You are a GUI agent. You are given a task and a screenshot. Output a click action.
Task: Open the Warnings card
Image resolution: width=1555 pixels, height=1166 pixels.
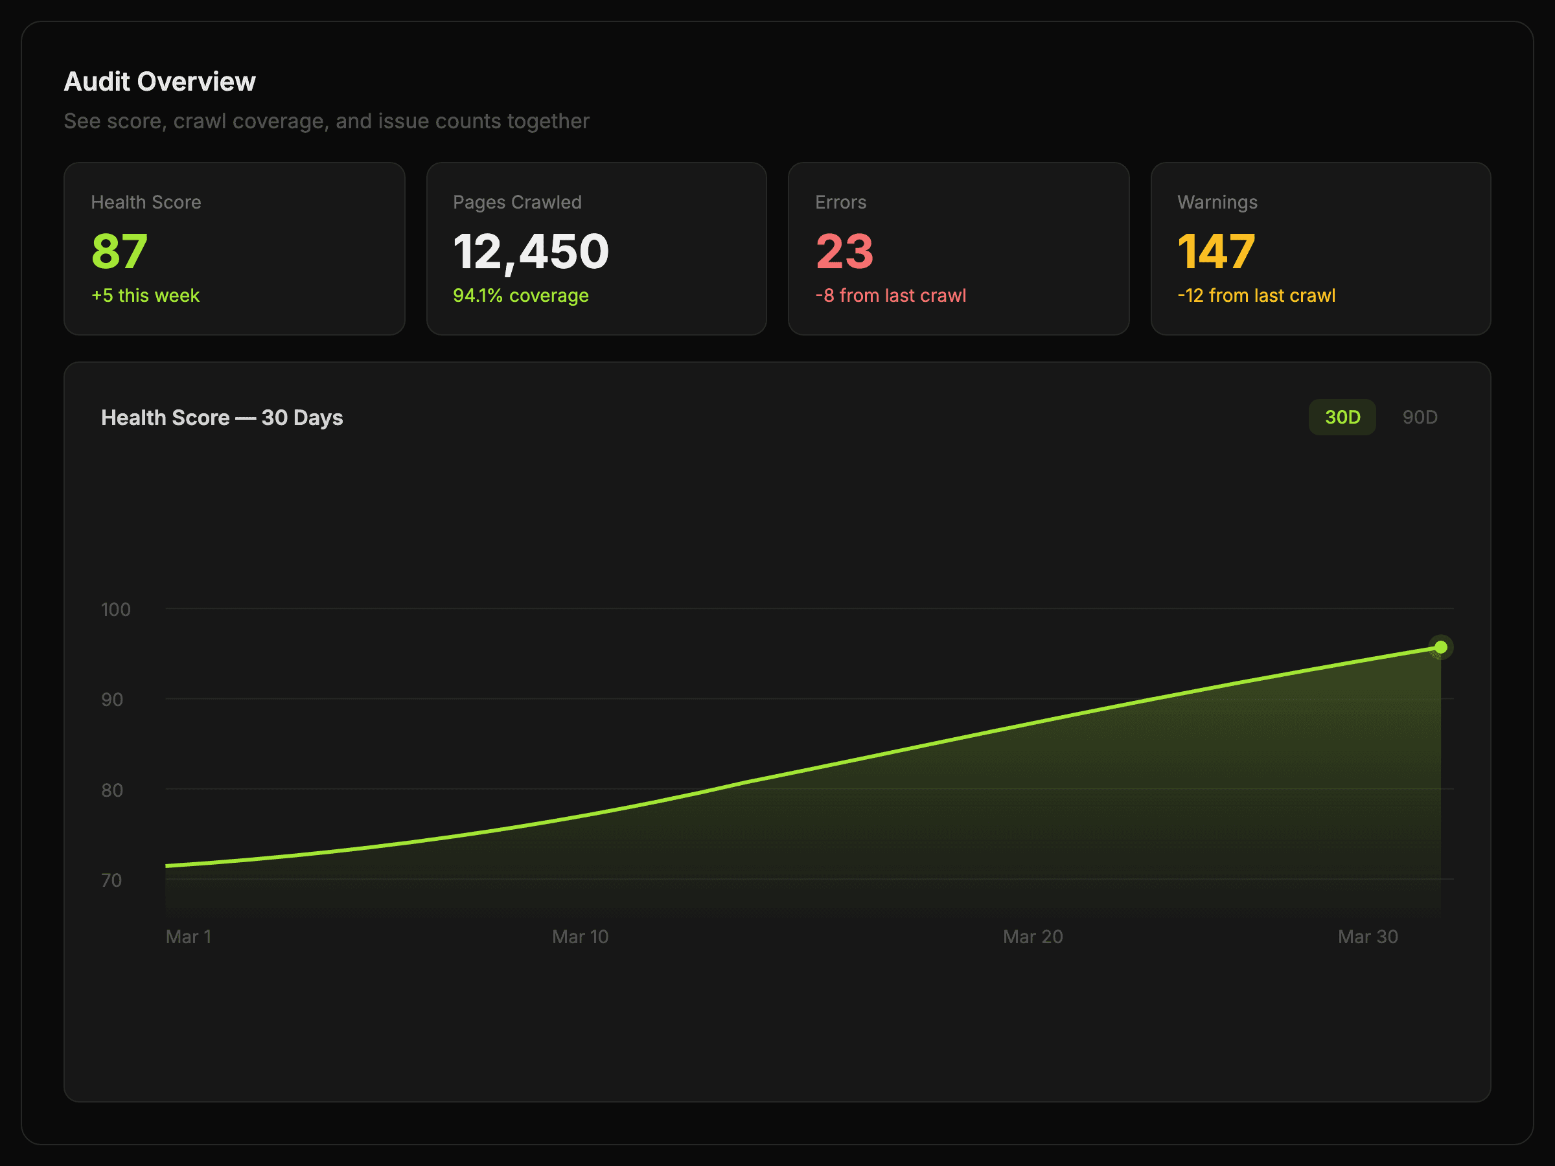(1320, 248)
